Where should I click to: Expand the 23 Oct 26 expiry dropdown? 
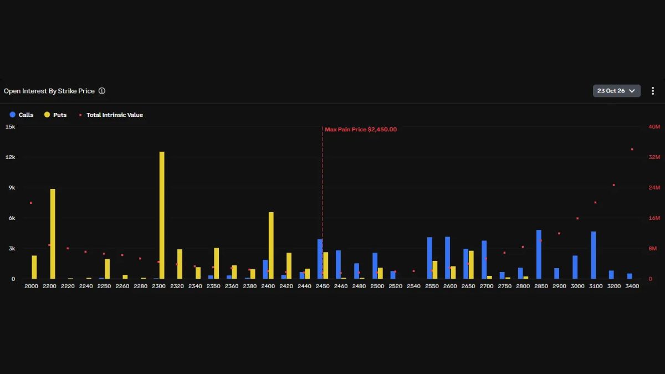click(617, 91)
